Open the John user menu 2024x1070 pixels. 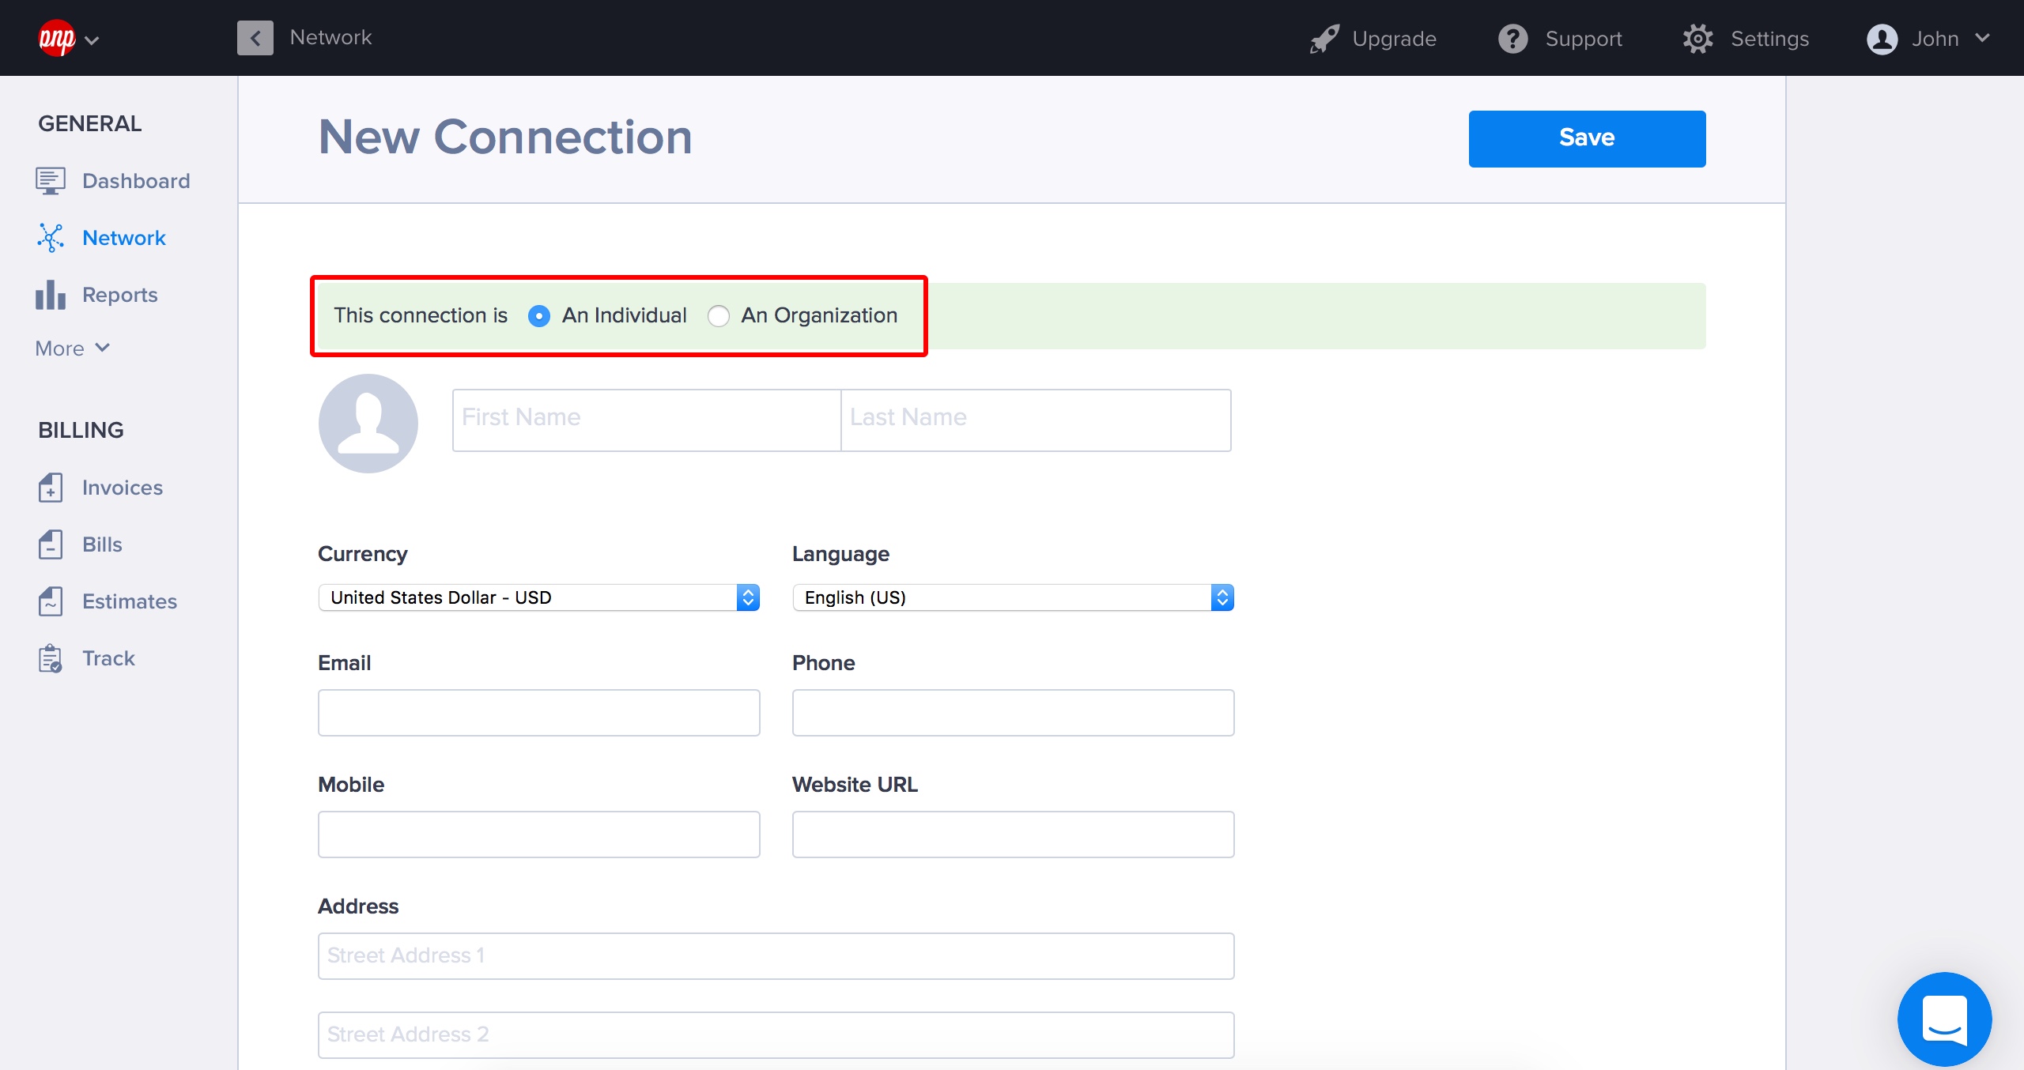point(1928,39)
